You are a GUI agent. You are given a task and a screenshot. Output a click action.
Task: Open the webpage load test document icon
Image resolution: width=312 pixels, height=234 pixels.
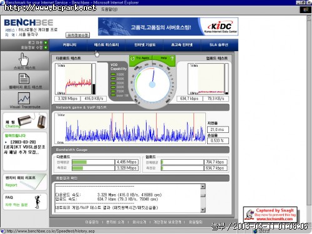[24, 79]
